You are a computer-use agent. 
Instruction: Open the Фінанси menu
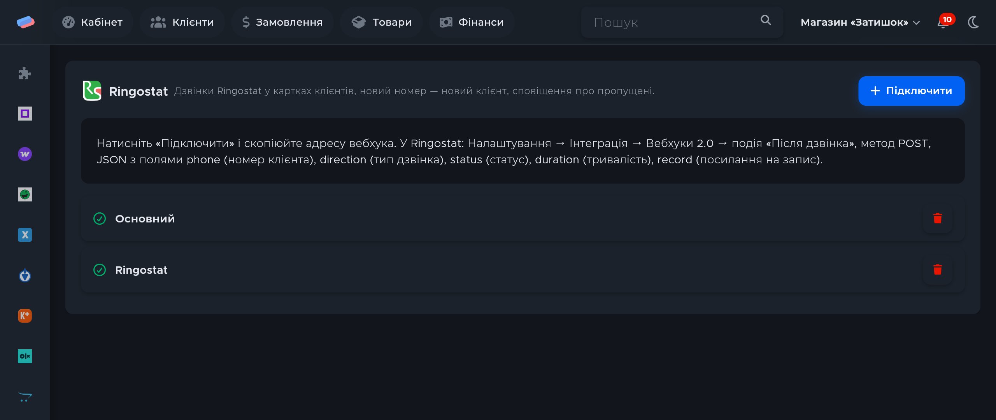tap(472, 22)
